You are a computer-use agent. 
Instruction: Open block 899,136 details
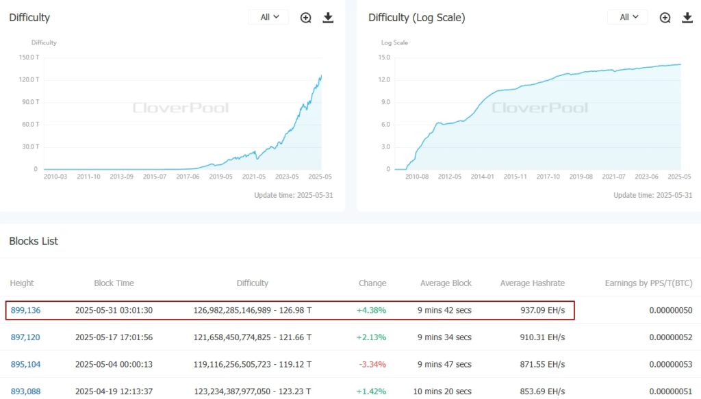[25, 309]
